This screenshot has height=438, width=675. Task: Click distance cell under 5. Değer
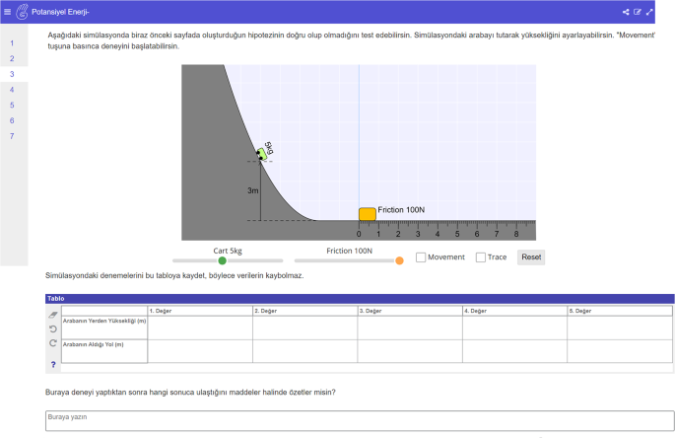(x=620, y=351)
